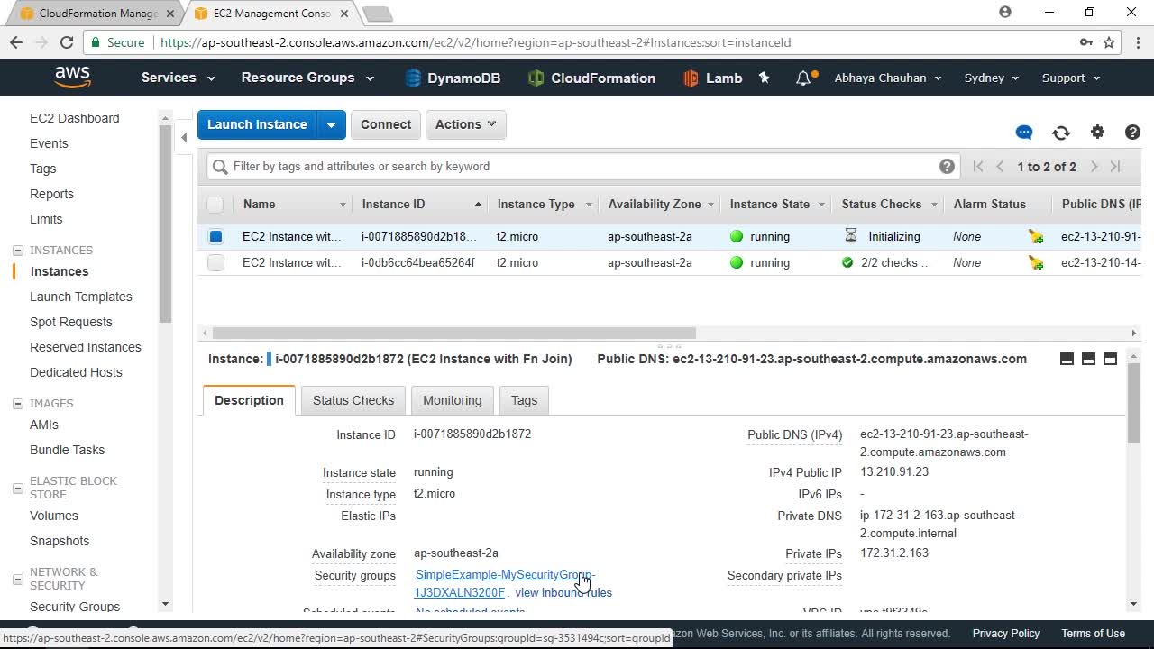Click the search filter help icon

pos(947,166)
